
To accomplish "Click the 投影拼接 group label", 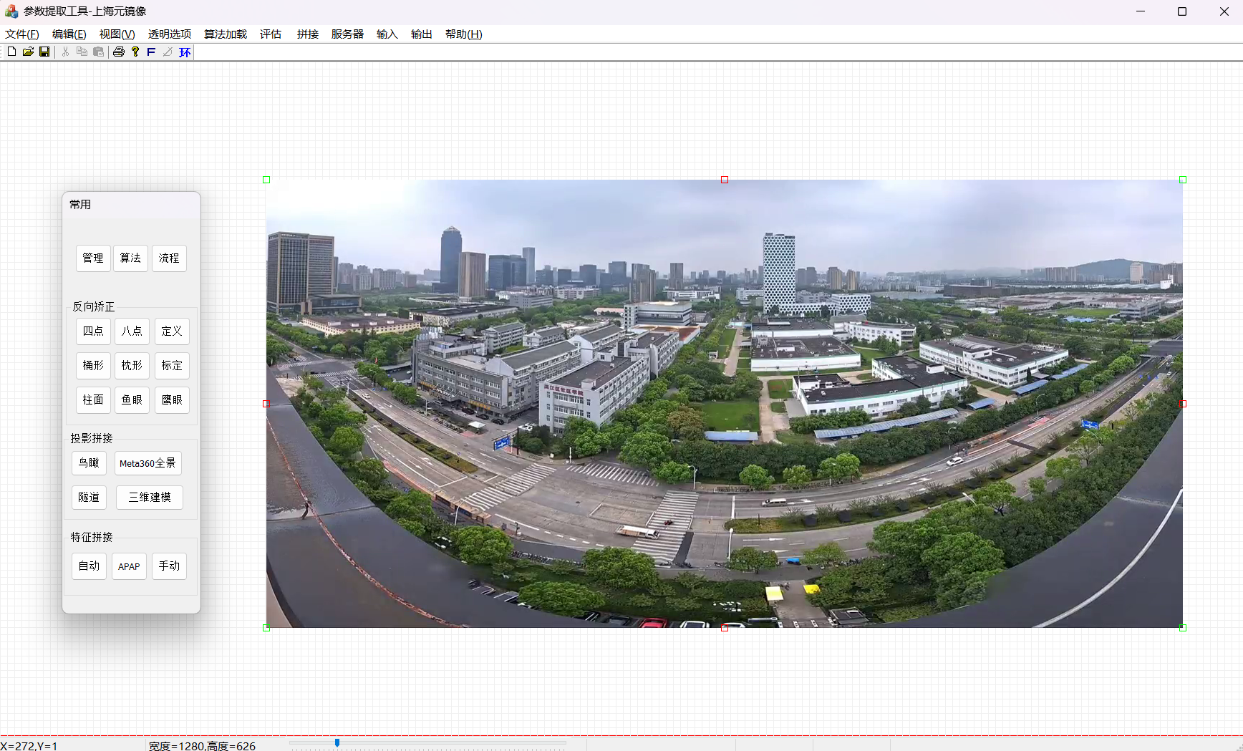I will 92,438.
